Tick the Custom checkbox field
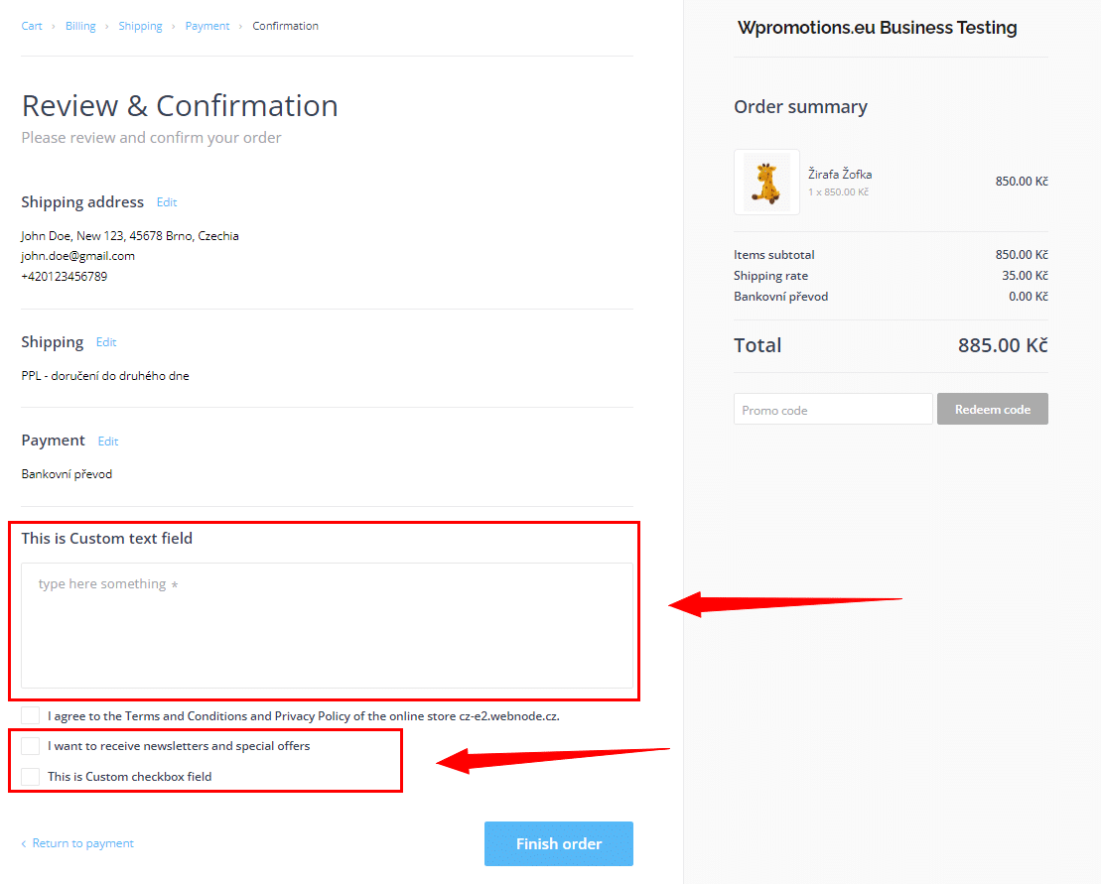This screenshot has height=884, width=1101. tap(31, 777)
